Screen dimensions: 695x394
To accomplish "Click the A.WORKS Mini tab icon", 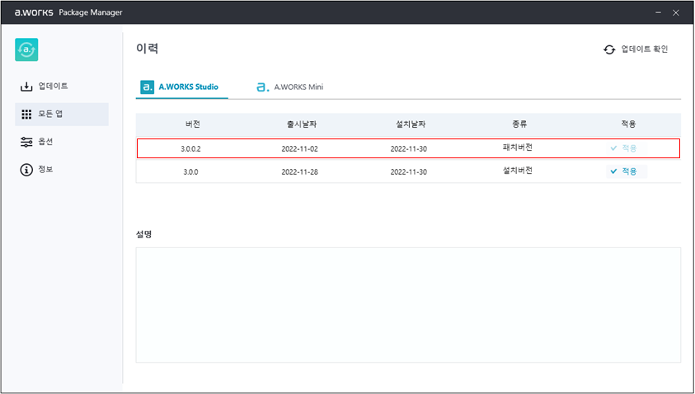I will 263,87.
